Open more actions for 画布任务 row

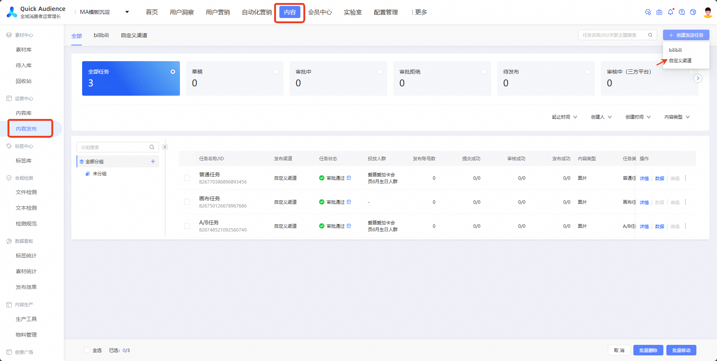point(685,202)
